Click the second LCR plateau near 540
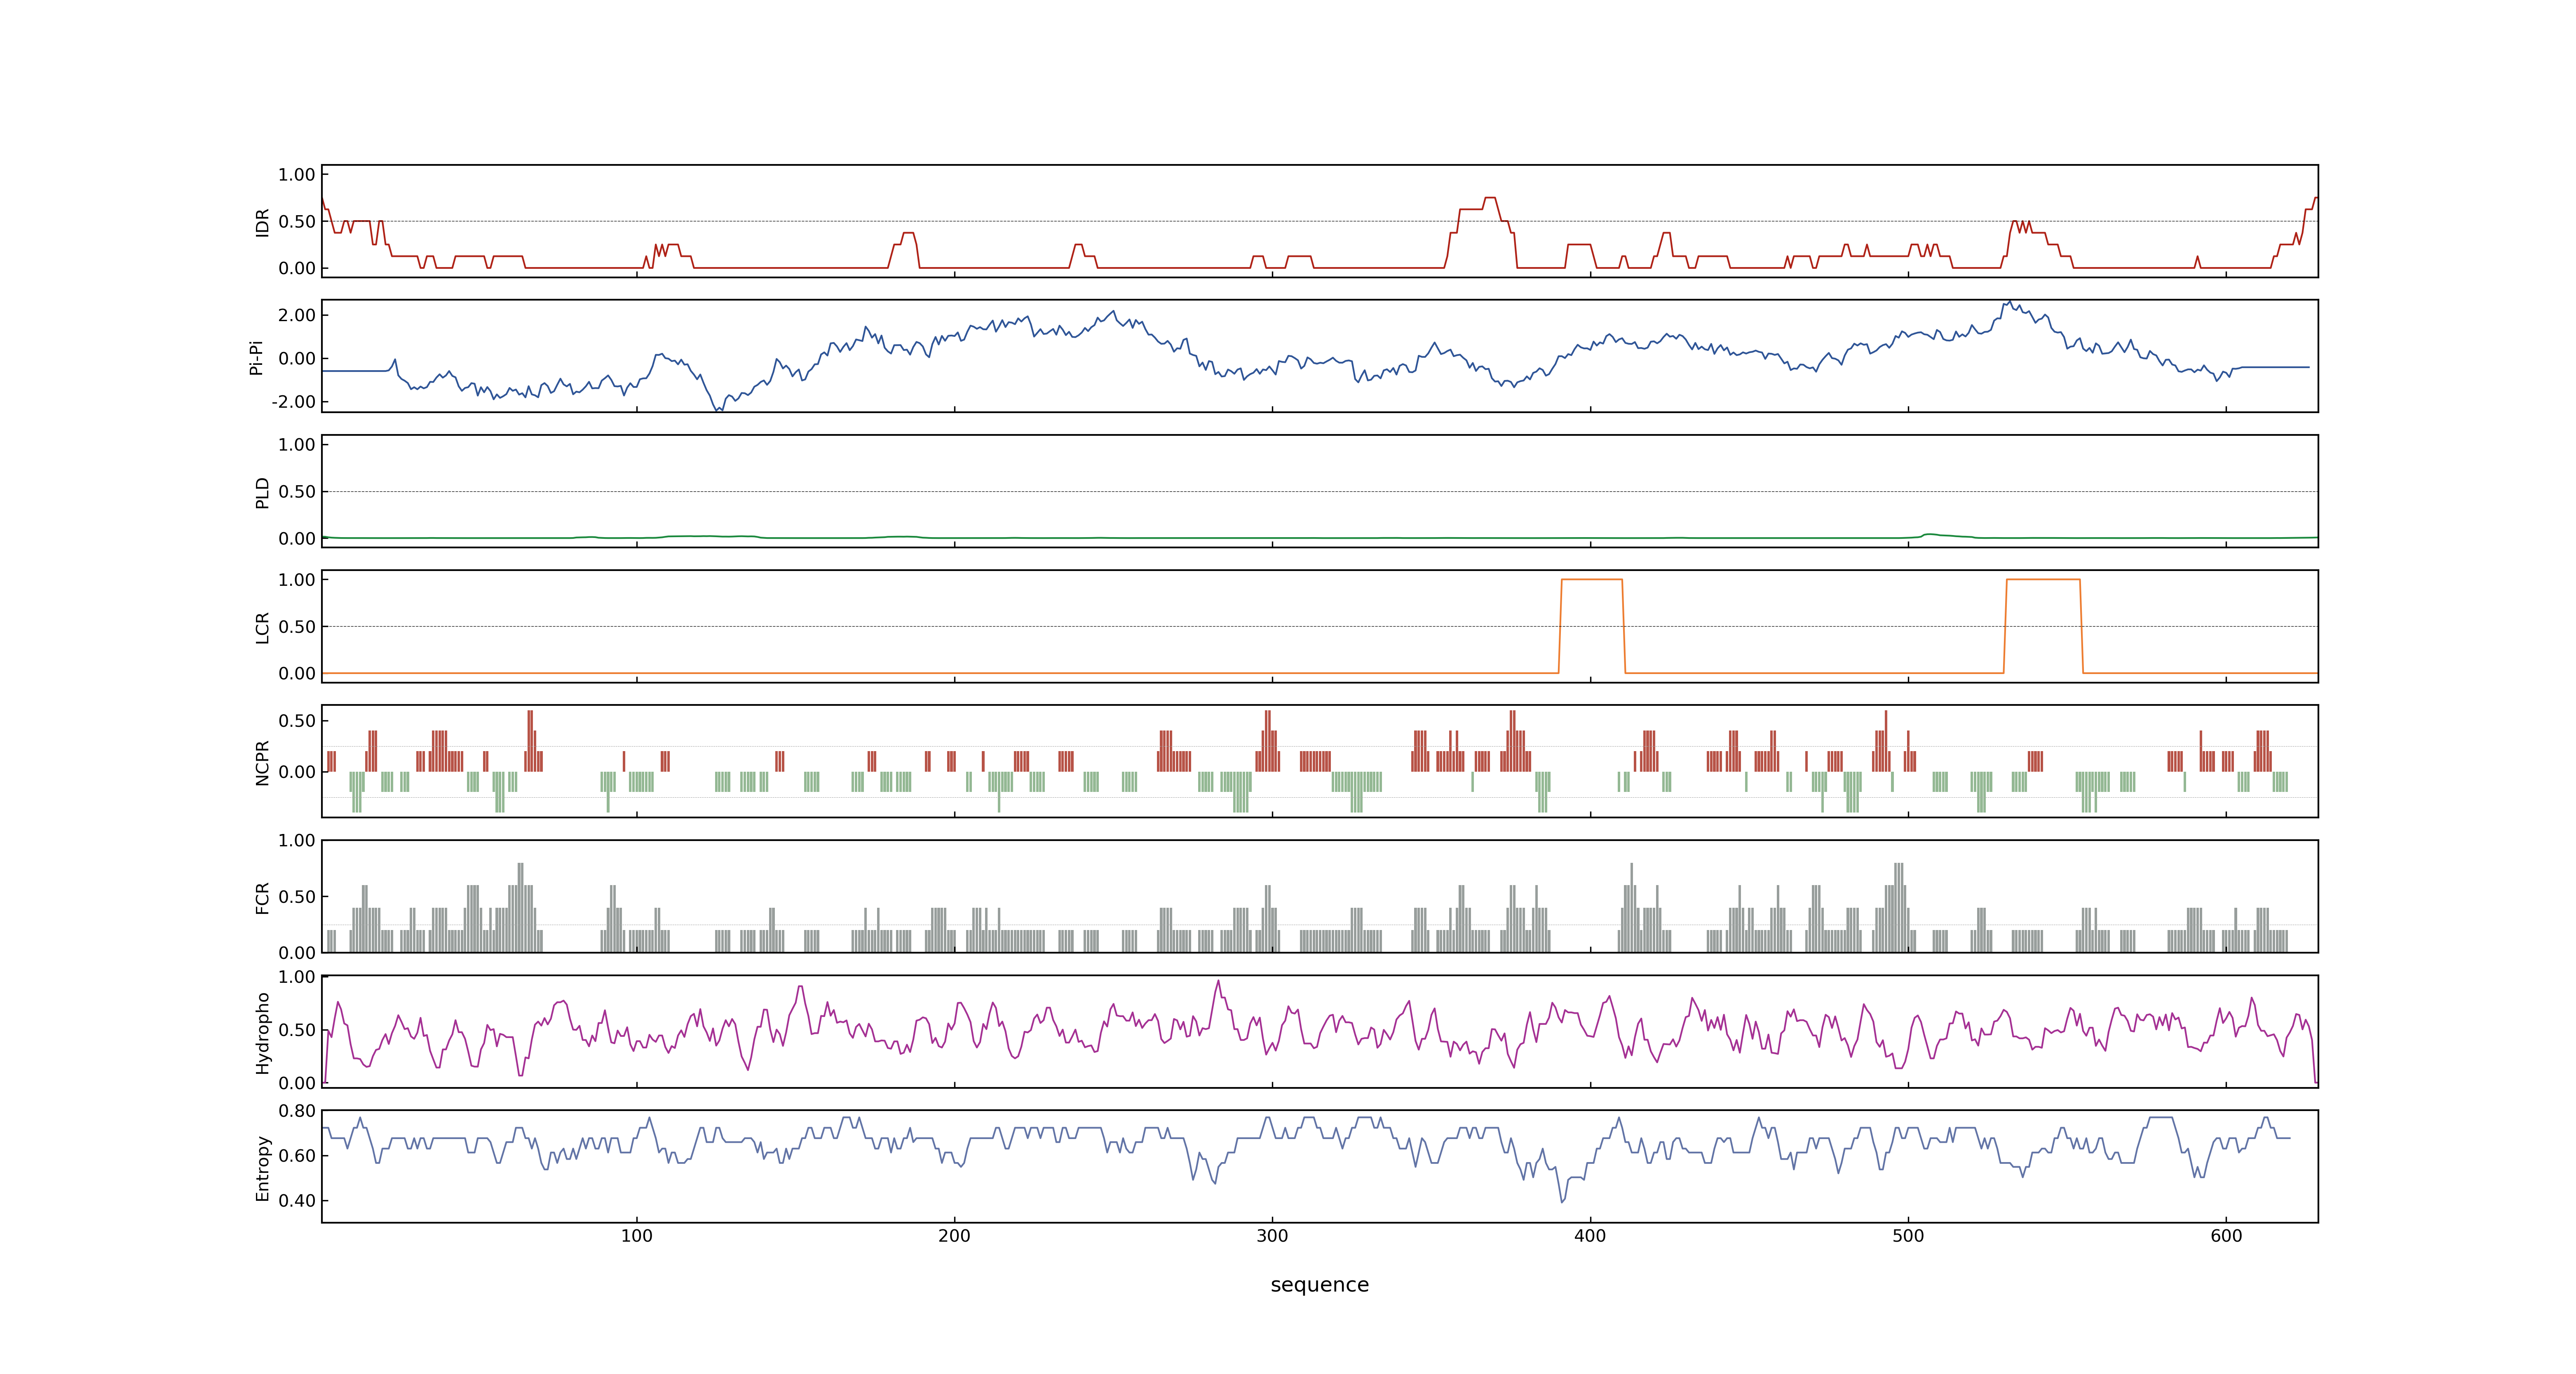 tap(2043, 580)
